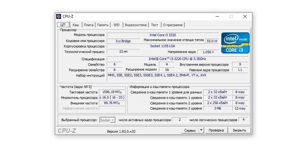The width and height of the screenshot is (307, 150).
Task: Open the О программе tab
Action: click(173, 25)
